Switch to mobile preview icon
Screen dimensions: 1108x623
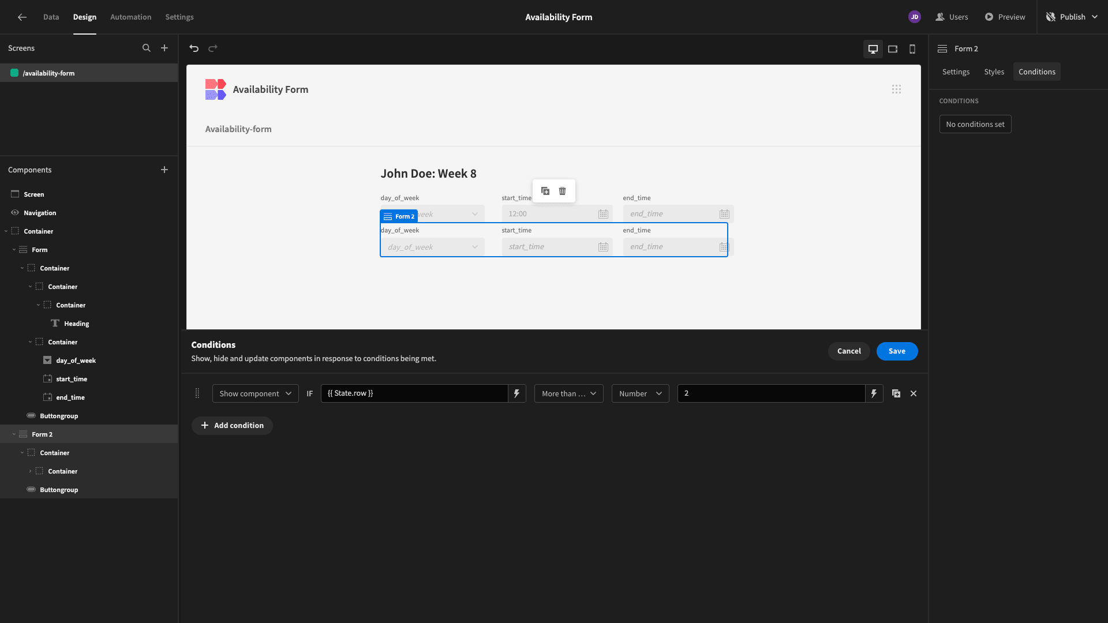[x=912, y=49]
